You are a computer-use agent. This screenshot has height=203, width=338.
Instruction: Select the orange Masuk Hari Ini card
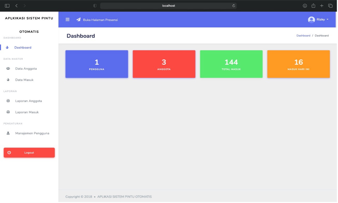299,64
